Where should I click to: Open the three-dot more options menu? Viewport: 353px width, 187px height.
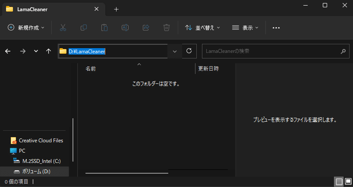tap(276, 28)
